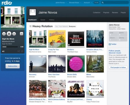Open the Crazy For You album cover

[57, 39]
